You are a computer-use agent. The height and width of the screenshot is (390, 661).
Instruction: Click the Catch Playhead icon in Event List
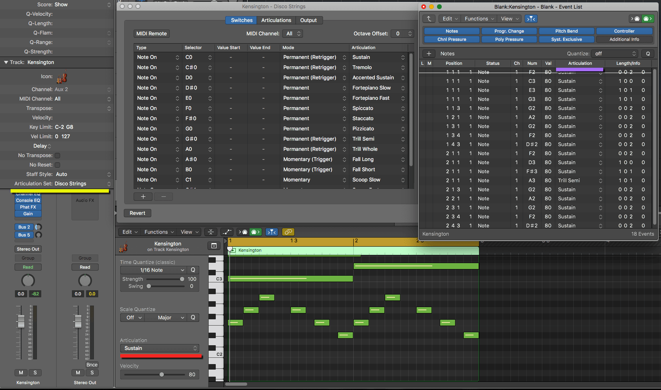(531, 19)
